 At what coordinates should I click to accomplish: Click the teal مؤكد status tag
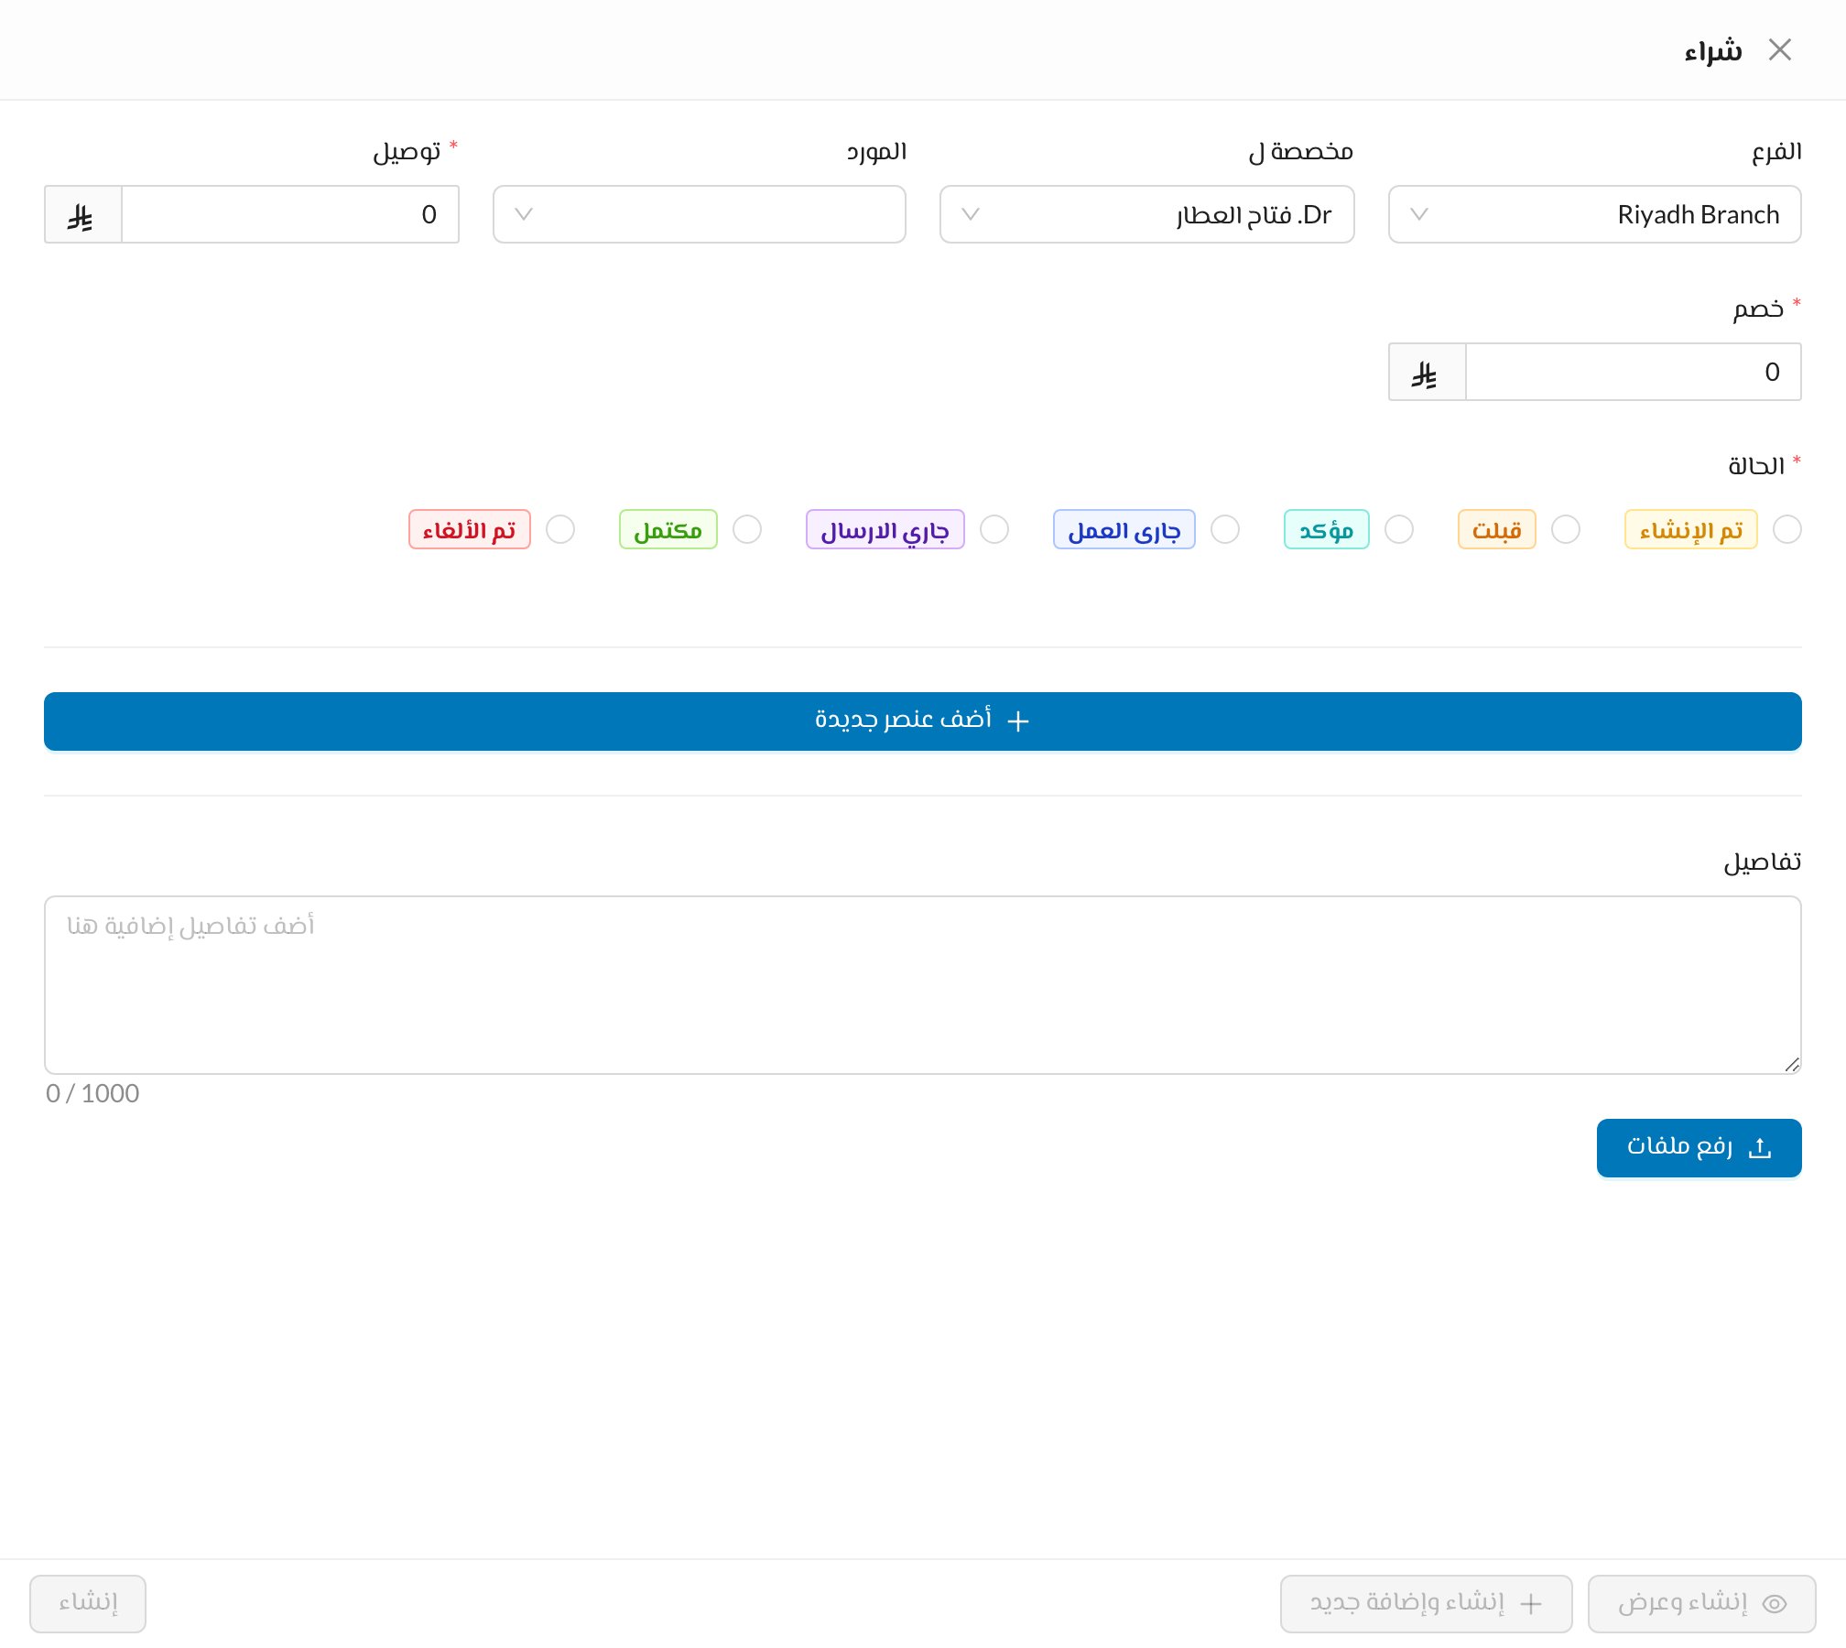point(1327,529)
